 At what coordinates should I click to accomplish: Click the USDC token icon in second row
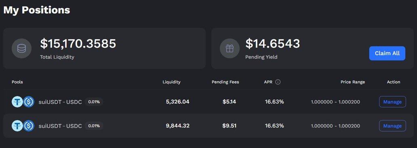click(28, 126)
